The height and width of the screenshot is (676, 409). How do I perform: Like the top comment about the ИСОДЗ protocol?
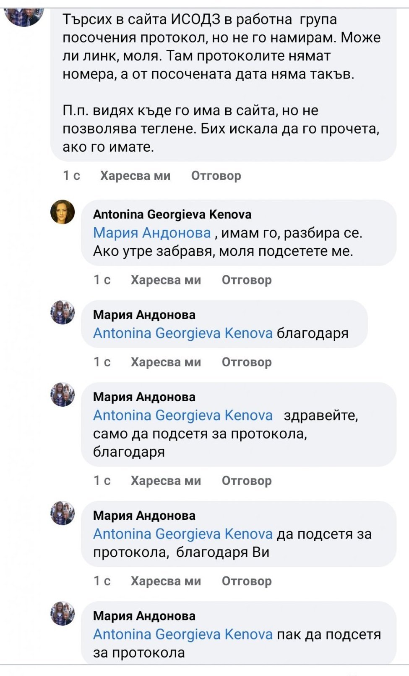click(135, 176)
